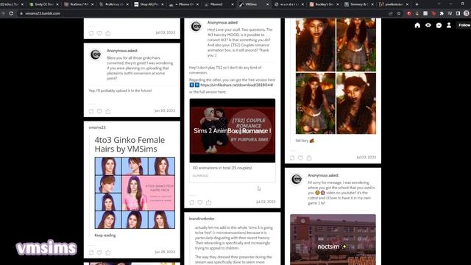471x265 pixels.
Task: Switch to the Simmery tab
Action: [359, 4]
